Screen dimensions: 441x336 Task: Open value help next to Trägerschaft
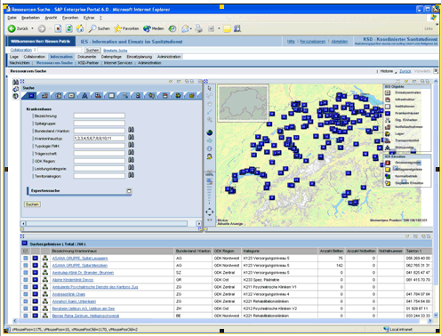click(x=131, y=152)
